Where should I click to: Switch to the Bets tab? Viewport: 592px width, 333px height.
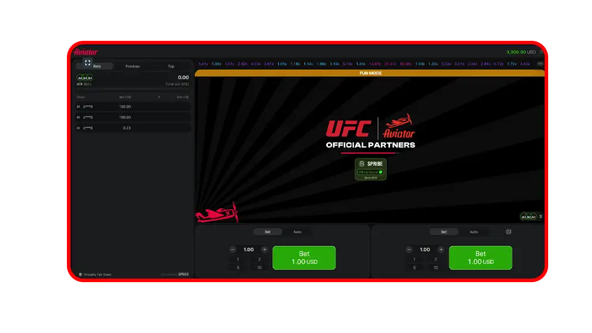[97, 66]
